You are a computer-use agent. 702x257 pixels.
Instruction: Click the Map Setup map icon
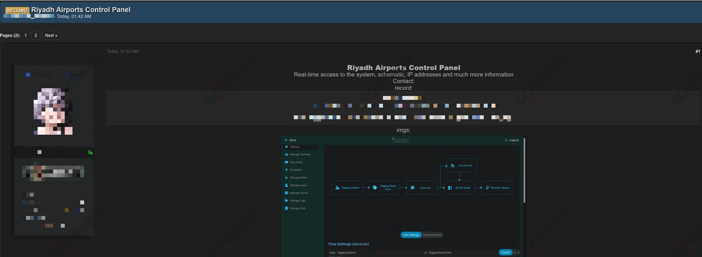click(x=286, y=162)
